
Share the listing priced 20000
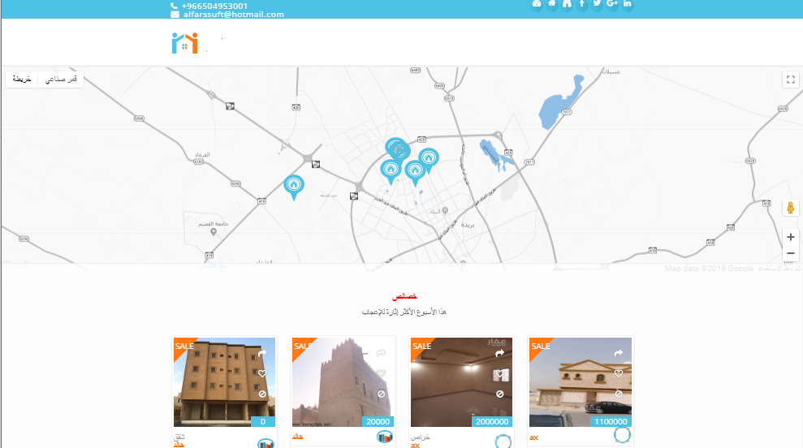(381, 354)
